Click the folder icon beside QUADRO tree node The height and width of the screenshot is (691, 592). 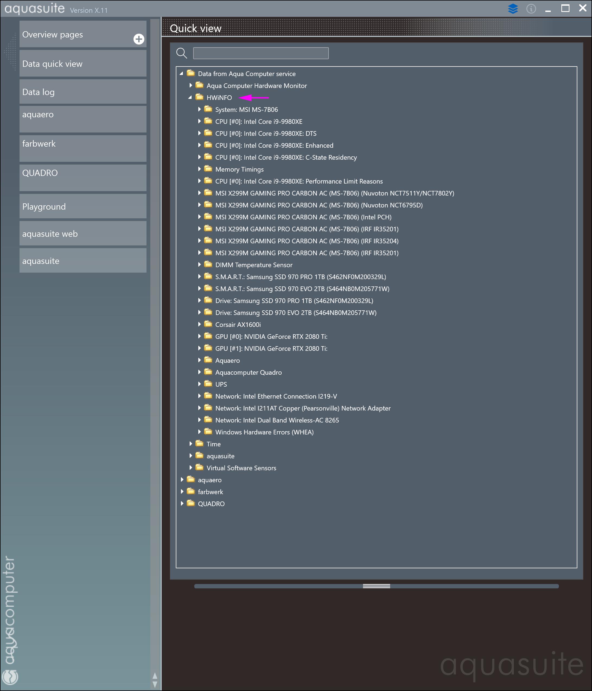[191, 503]
